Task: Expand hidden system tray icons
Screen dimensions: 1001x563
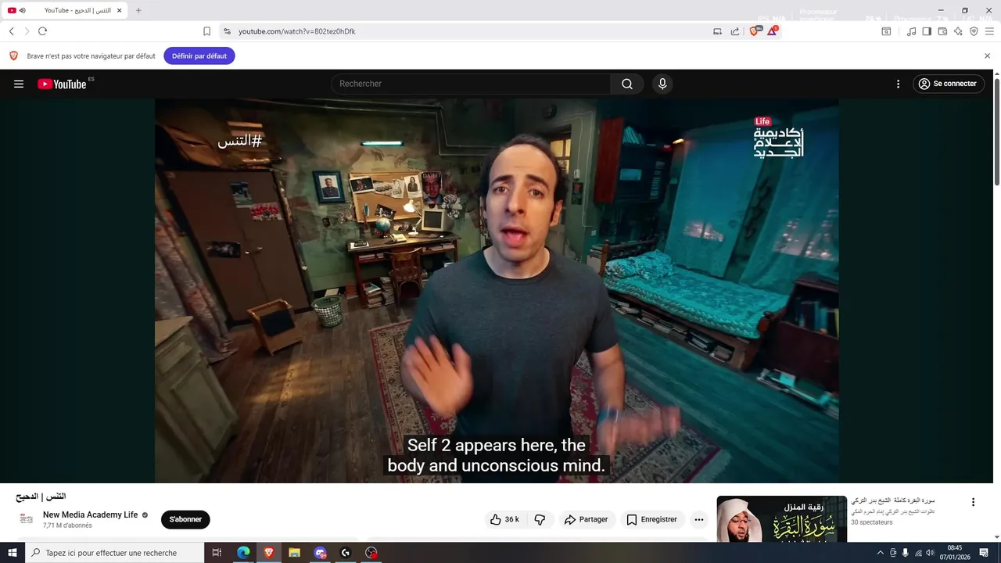Action: [880, 553]
